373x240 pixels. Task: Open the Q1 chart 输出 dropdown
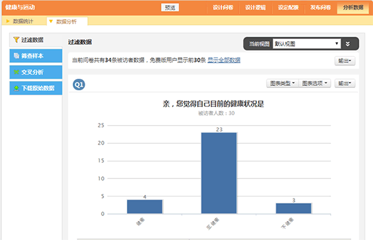click(x=345, y=83)
